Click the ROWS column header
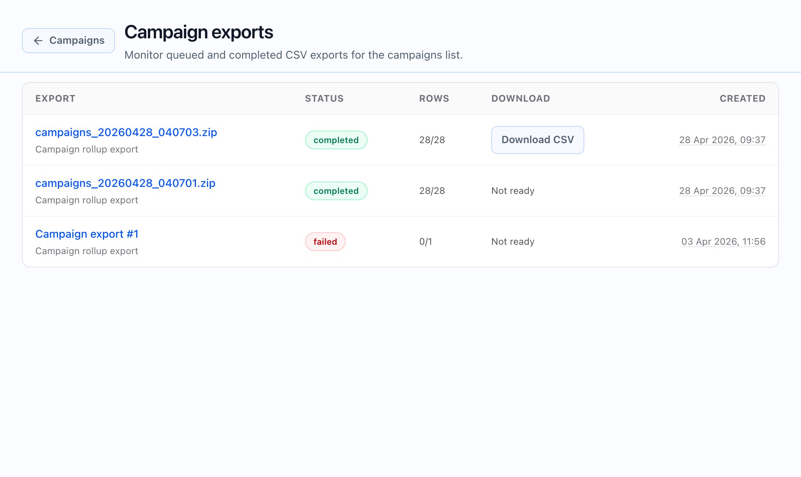Viewport: 801px width, 477px height. click(434, 99)
